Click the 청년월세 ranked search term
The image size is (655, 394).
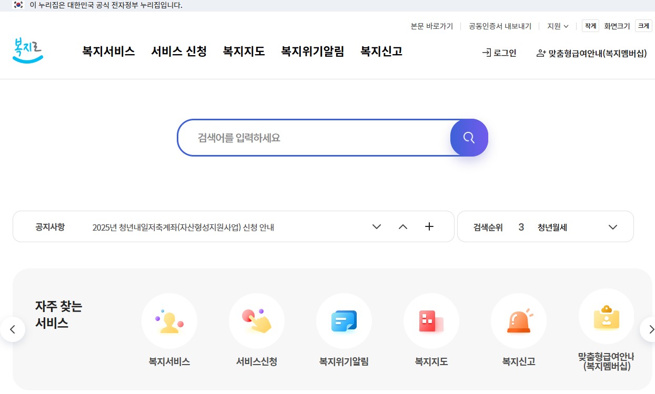(552, 227)
